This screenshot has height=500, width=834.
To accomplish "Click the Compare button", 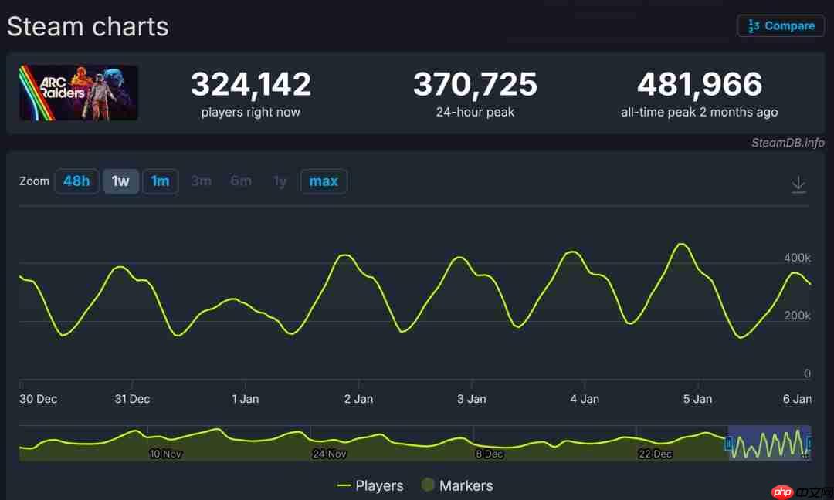I will [x=781, y=25].
